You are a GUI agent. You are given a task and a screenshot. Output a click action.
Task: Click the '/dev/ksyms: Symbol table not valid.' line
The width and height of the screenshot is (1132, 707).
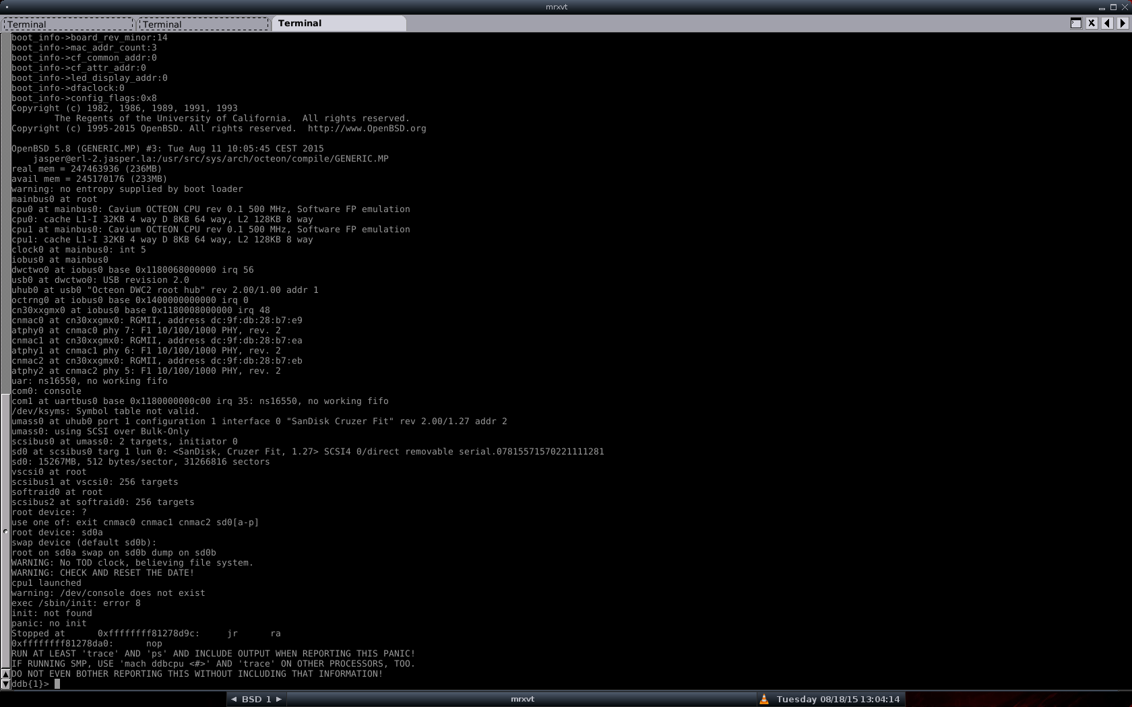[x=106, y=411]
